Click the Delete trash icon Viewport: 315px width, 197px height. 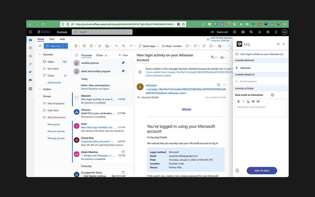pos(76,46)
